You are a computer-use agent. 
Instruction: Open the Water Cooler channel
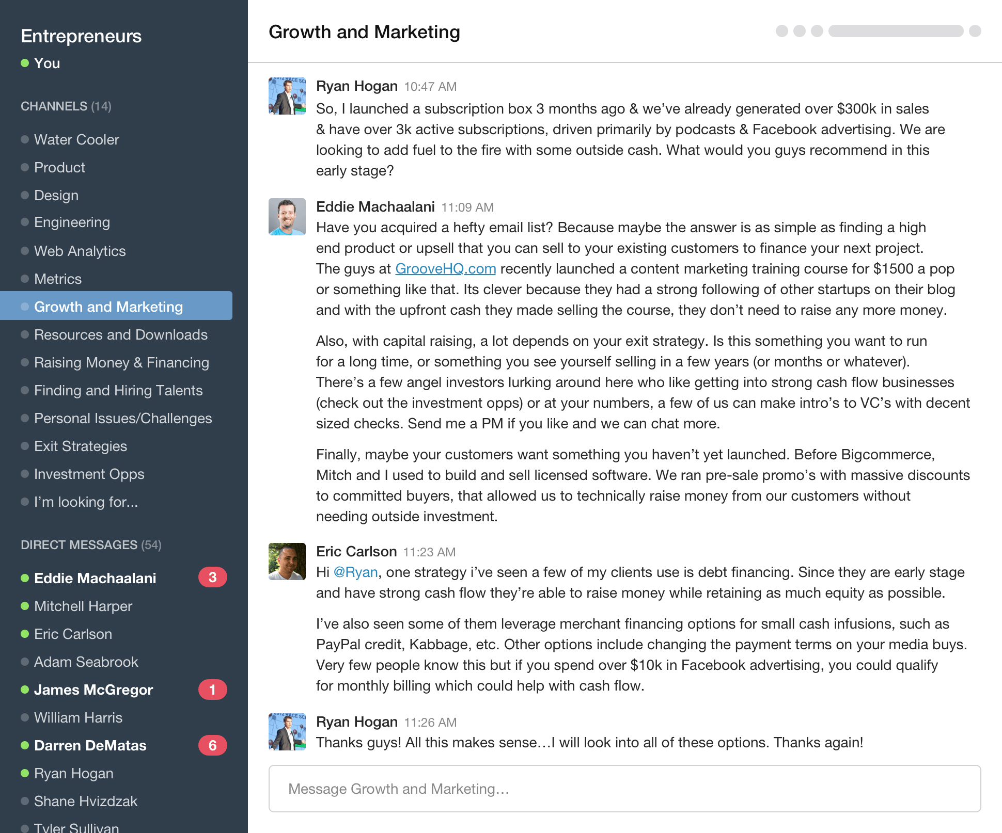pos(76,140)
